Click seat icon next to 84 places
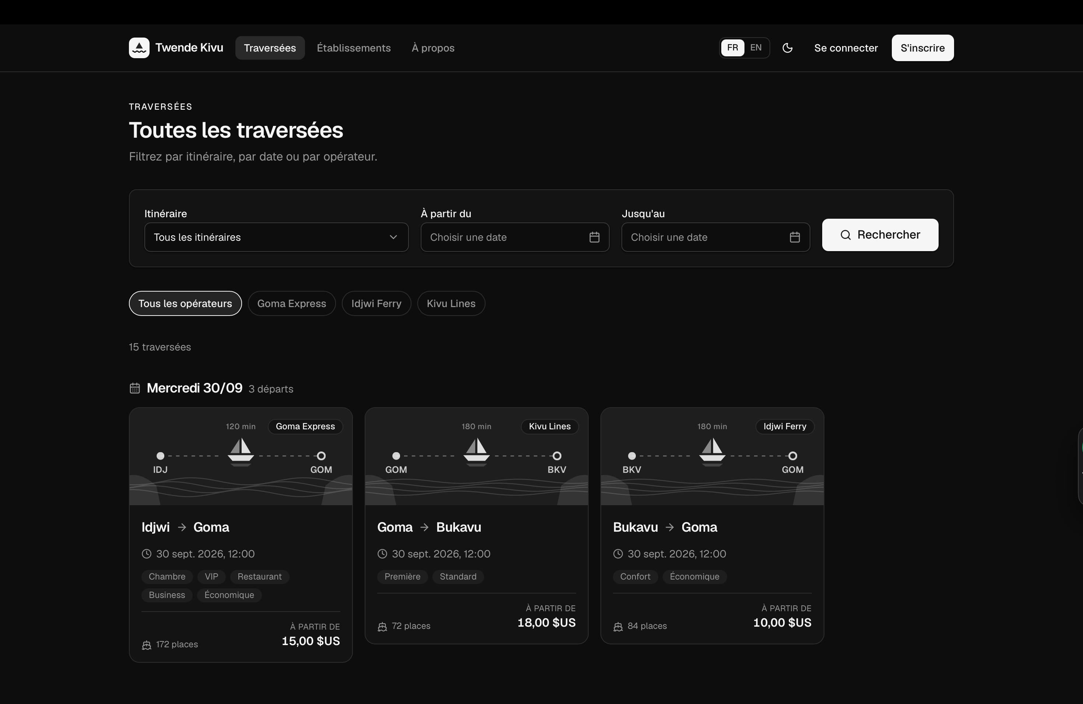Viewport: 1083px width, 704px height. pos(618,627)
